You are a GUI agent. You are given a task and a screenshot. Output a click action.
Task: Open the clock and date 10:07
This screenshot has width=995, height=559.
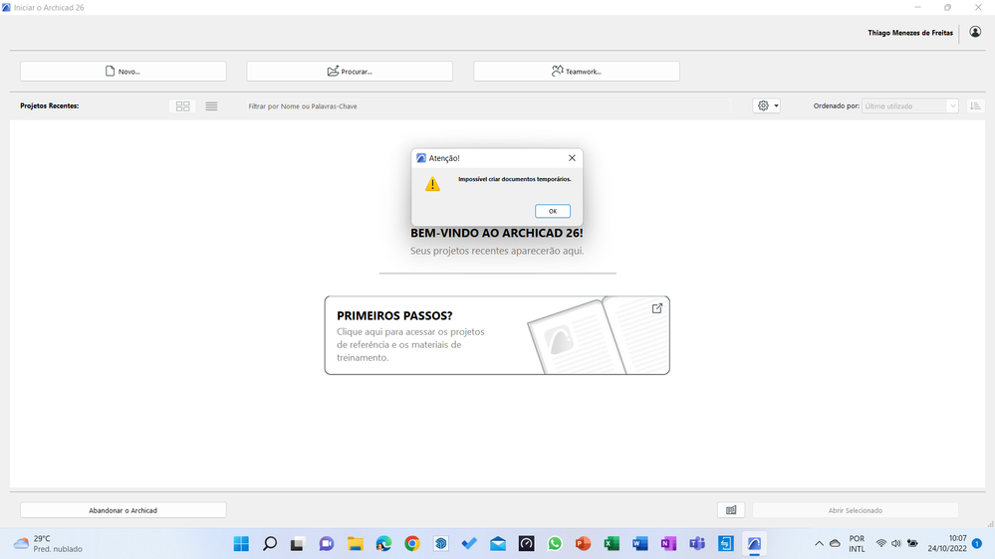pos(947,544)
